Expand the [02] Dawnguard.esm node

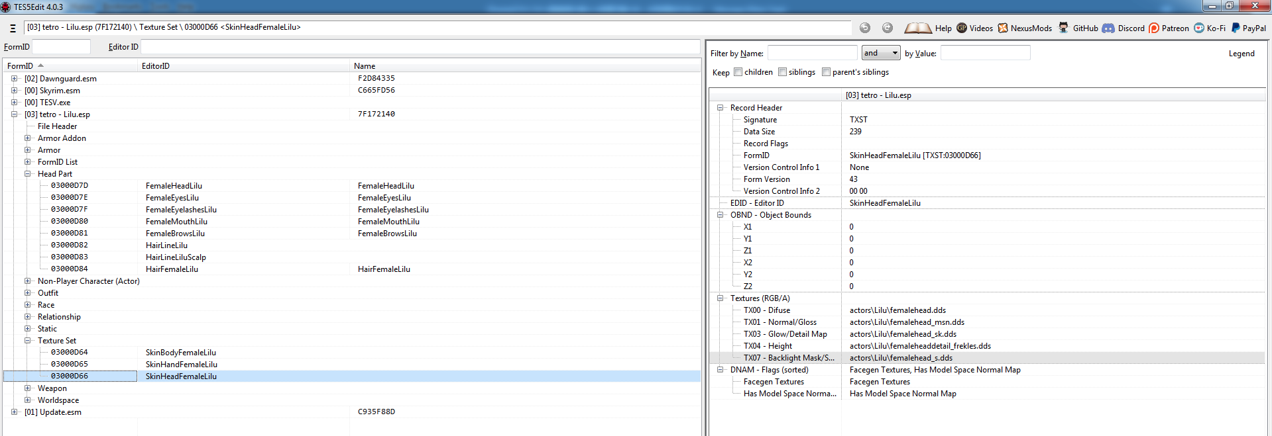14,79
